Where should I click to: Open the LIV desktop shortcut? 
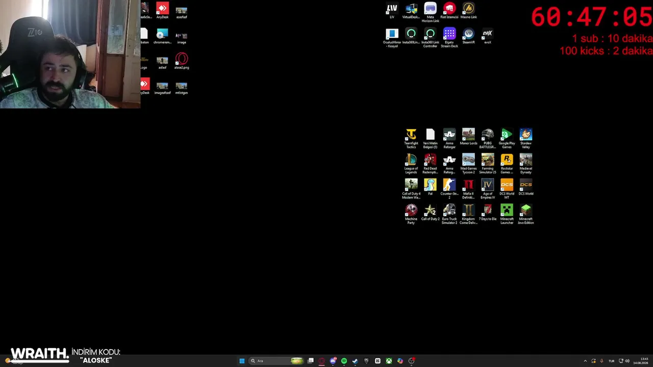[392, 11]
